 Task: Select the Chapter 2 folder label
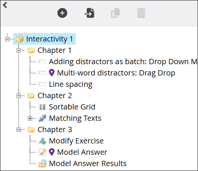(x=55, y=96)
